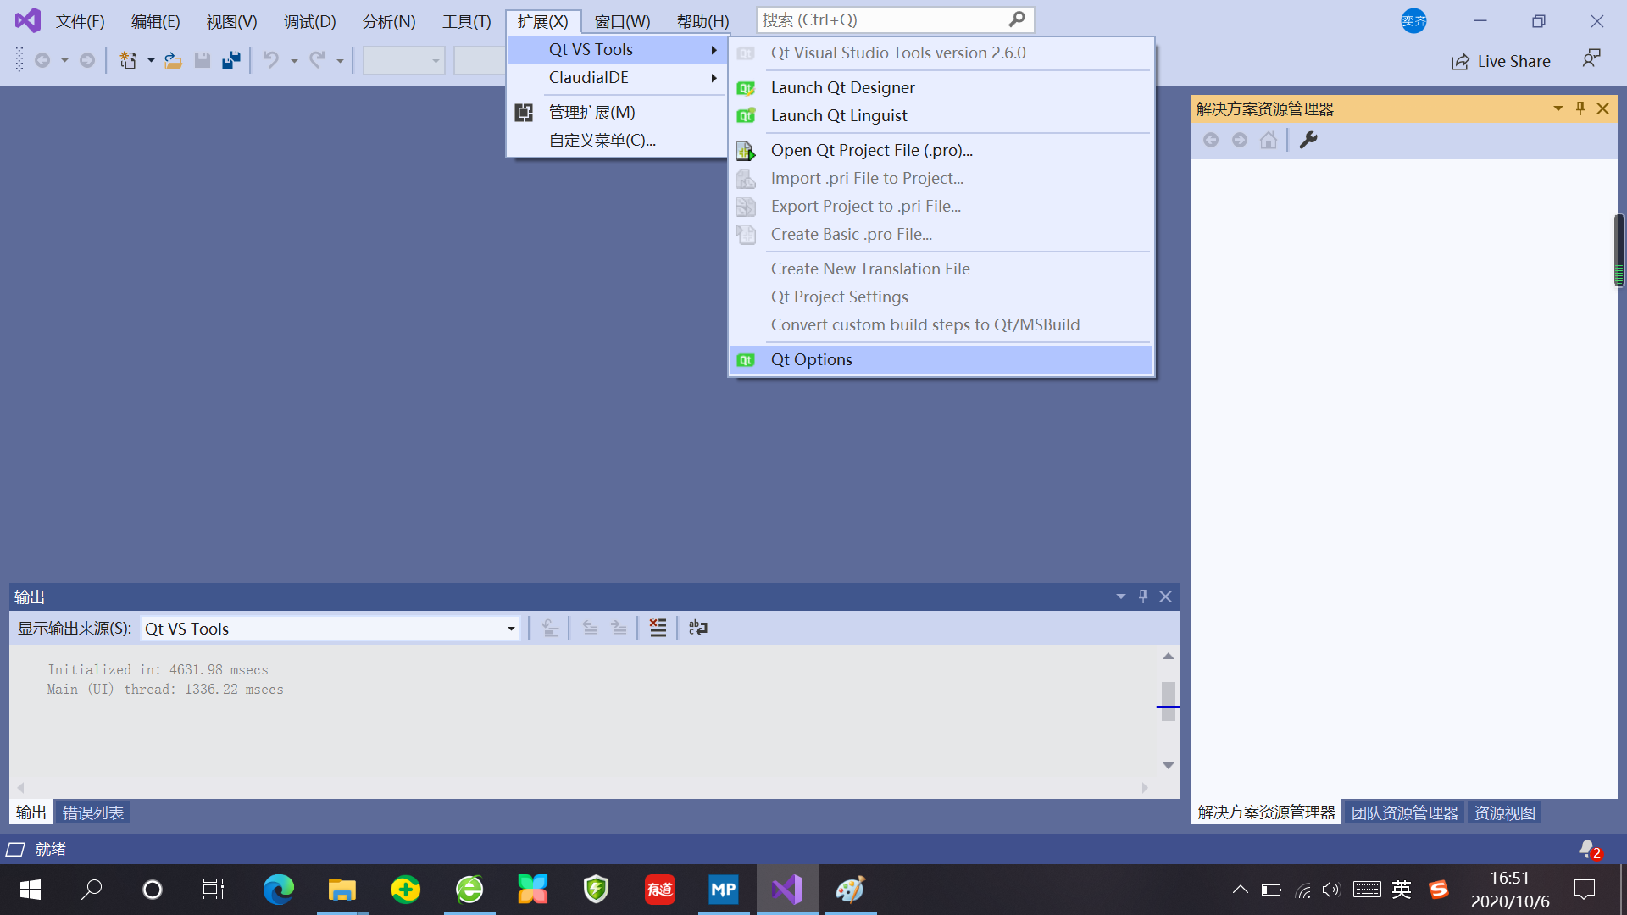Open the output source dropdown showing Qt VS Tools
1627x915 pixels.
coord(510,629)
